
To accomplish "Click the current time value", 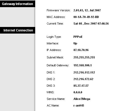I will (91, 24).
